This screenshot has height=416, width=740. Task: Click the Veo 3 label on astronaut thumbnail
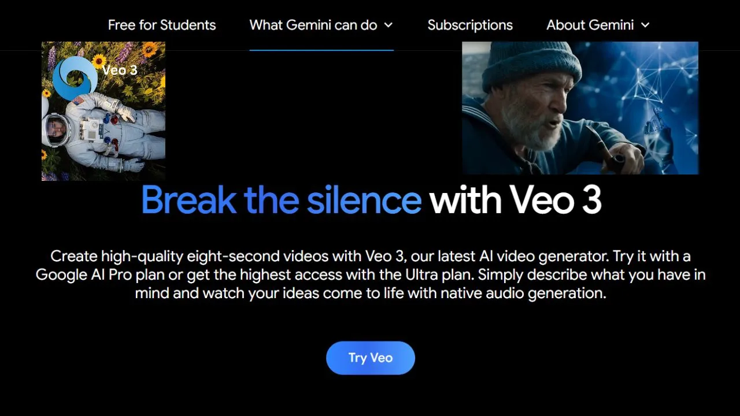(120, 70)
